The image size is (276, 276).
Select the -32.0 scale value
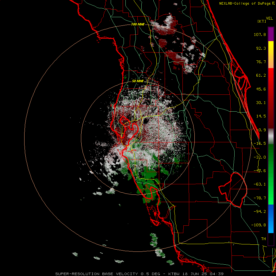[260, 157]
